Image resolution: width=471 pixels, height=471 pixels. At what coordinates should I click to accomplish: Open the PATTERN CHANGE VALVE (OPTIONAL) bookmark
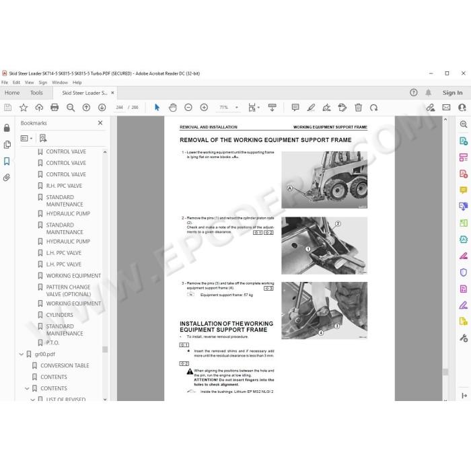click(69, 291)
